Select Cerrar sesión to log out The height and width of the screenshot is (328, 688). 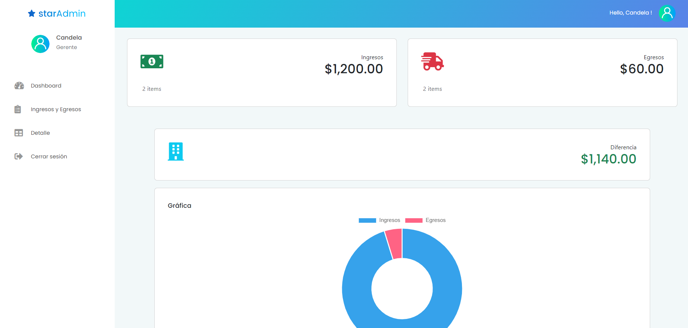coord(49,157)
